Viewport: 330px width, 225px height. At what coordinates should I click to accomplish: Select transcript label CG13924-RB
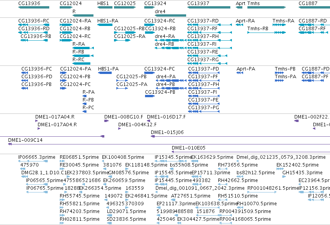tap(160, 29)
